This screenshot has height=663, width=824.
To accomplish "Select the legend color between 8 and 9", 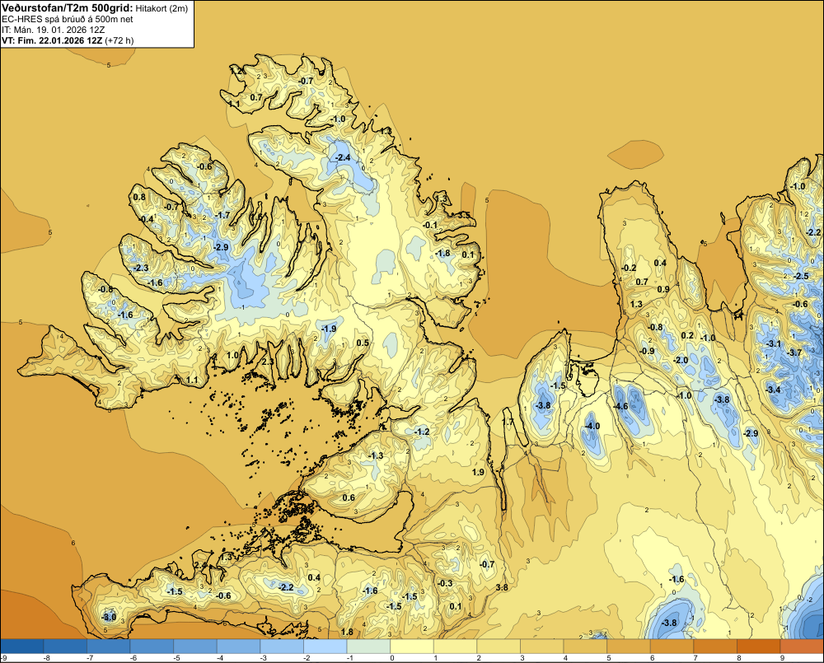I will coord(758,647).
